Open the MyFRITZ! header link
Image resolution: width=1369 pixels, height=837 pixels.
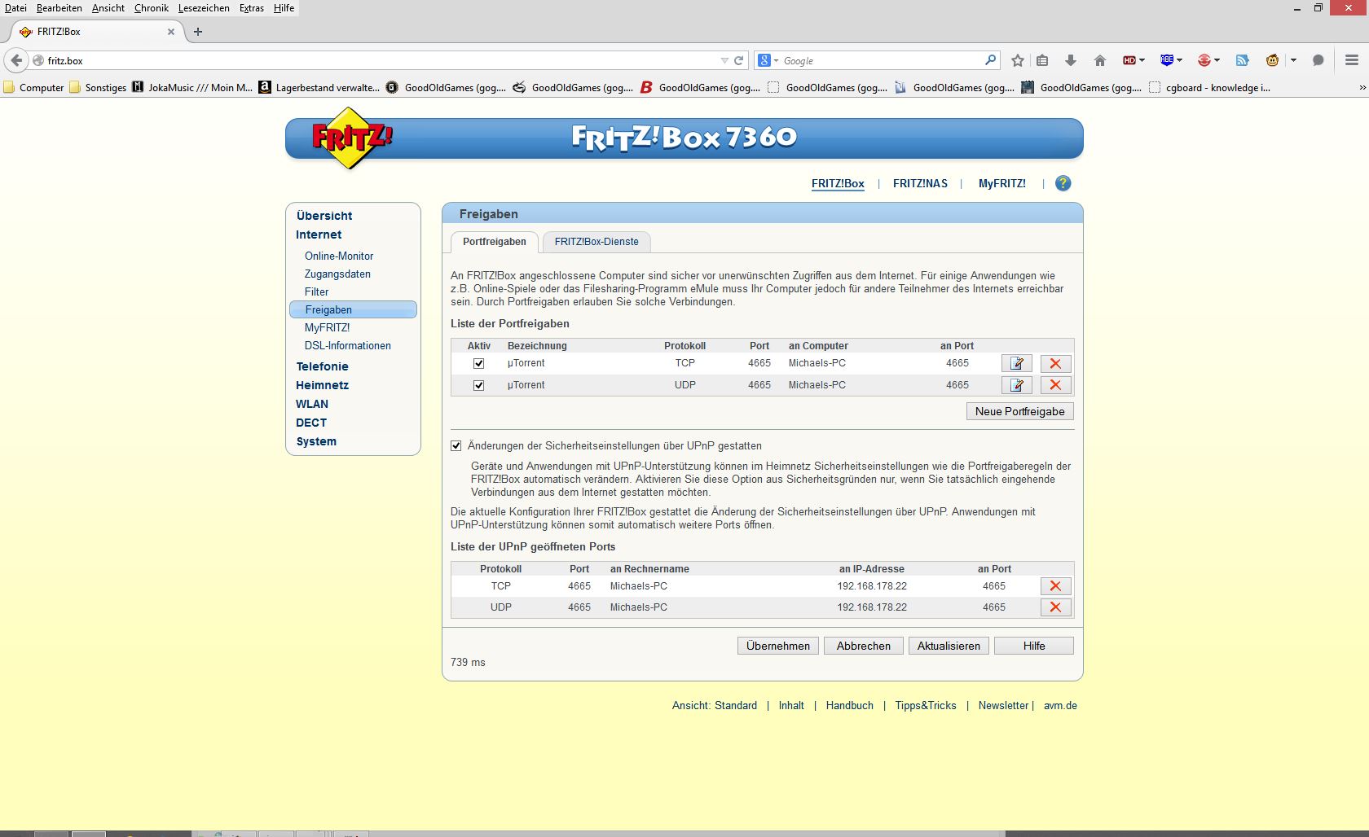click(1002, 183)
